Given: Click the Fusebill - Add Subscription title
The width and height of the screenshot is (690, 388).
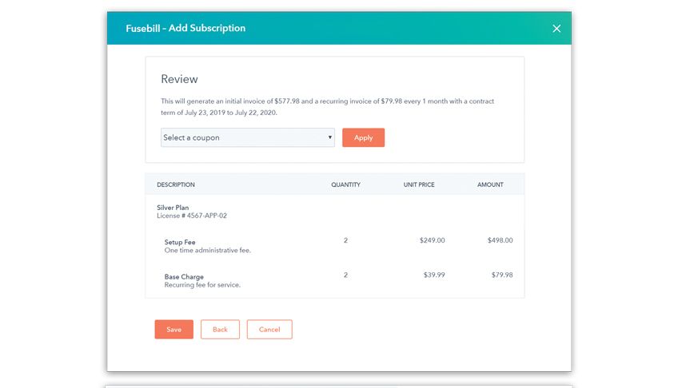Looking at the screenshot, I should 185,28.
